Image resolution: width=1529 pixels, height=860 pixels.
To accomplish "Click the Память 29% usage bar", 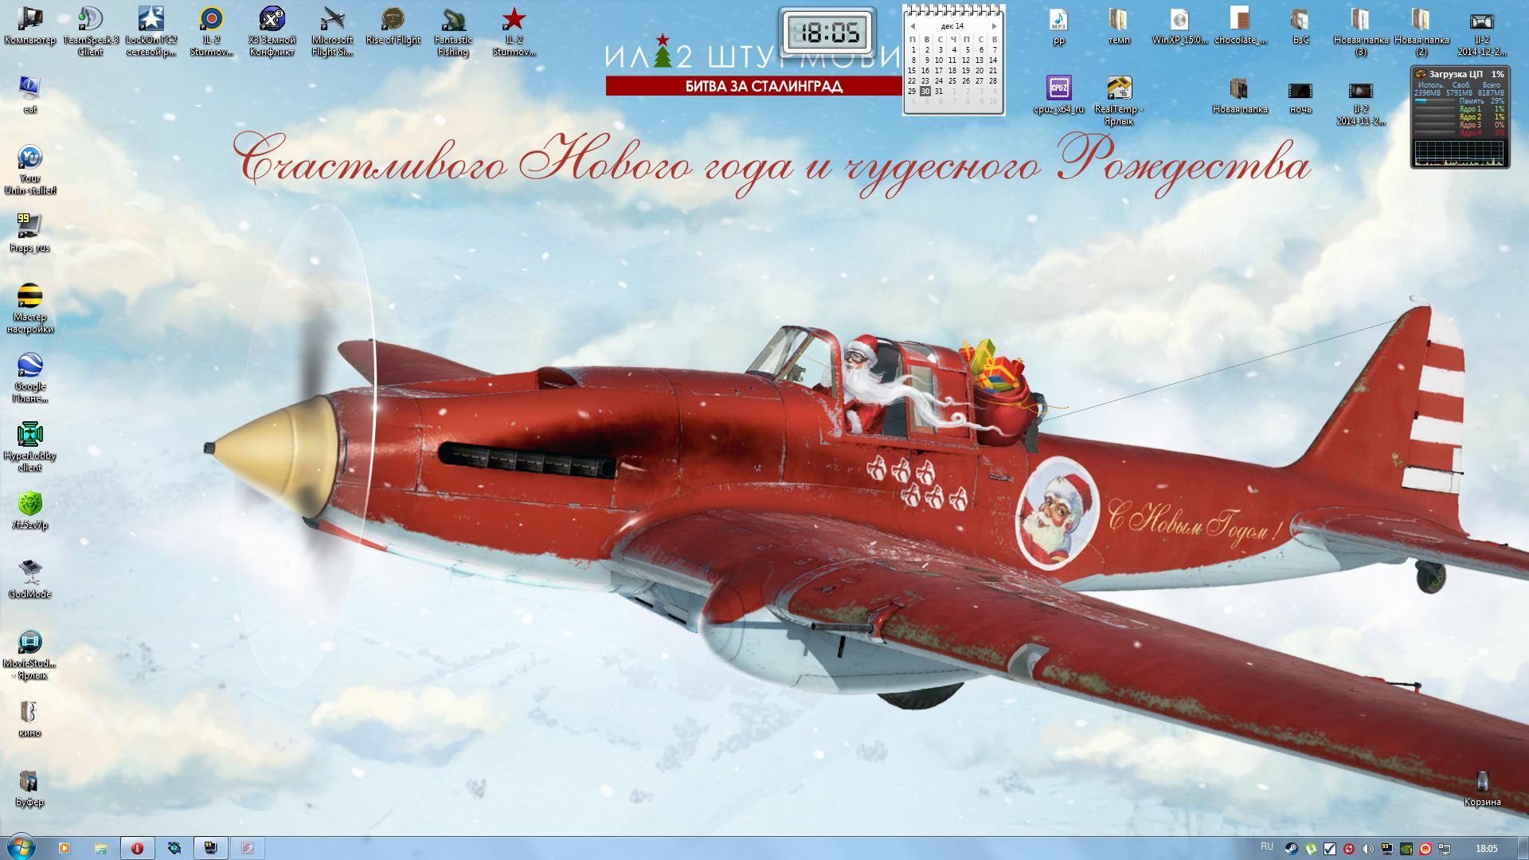I will coord(1435,102).
